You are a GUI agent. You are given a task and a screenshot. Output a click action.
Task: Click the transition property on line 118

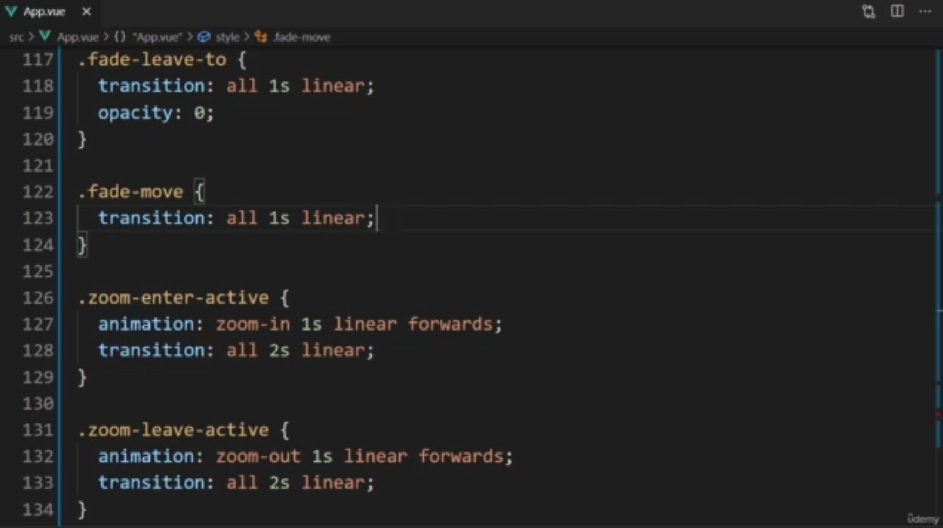[151, 86]
